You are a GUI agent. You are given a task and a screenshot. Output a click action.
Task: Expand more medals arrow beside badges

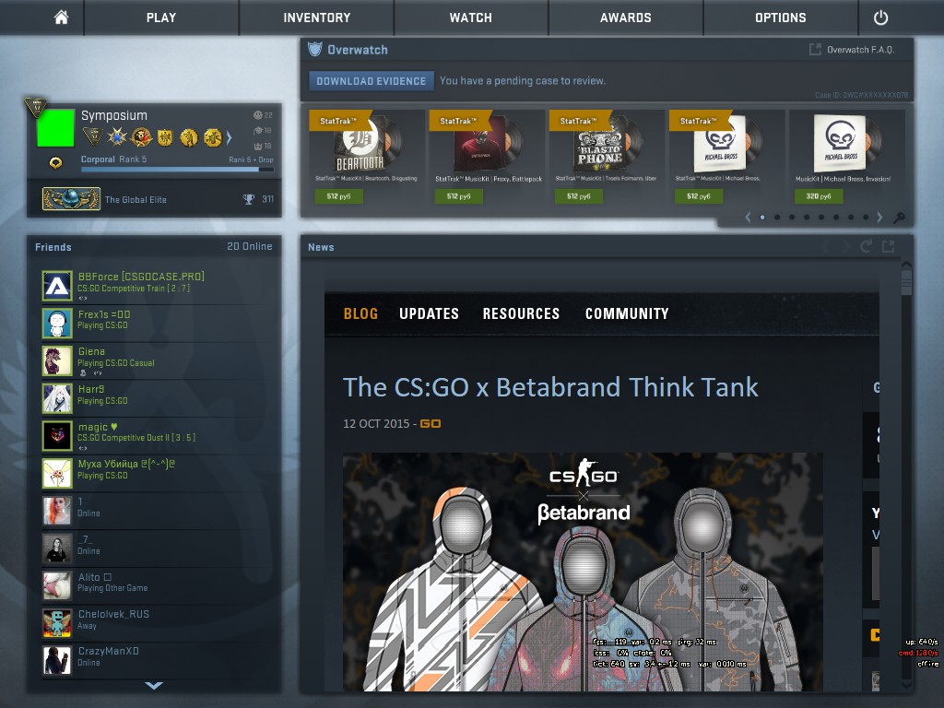229,138
